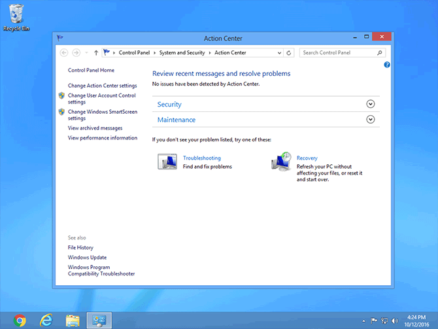
Task: Go back using the Back arrow button
Action: pyautogui.click(x=64, y=52)
